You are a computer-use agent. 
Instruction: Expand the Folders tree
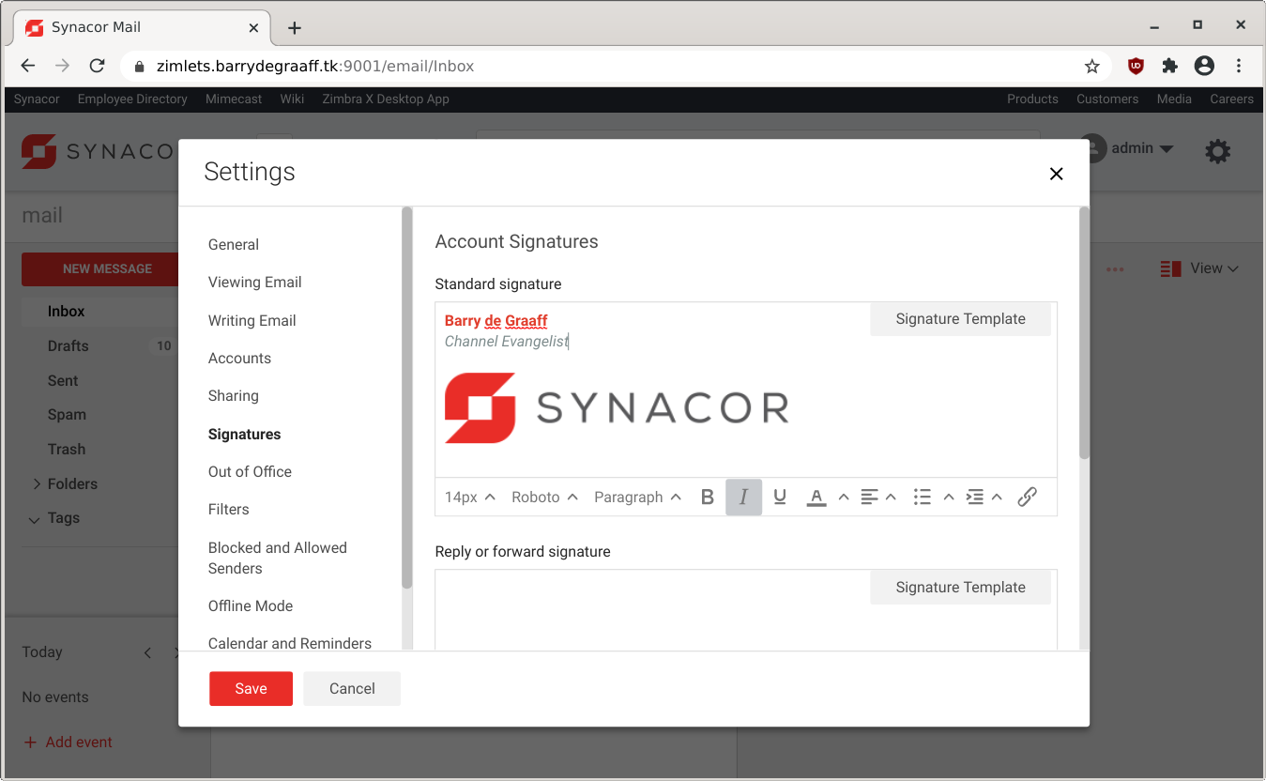(x=37, y=484)
